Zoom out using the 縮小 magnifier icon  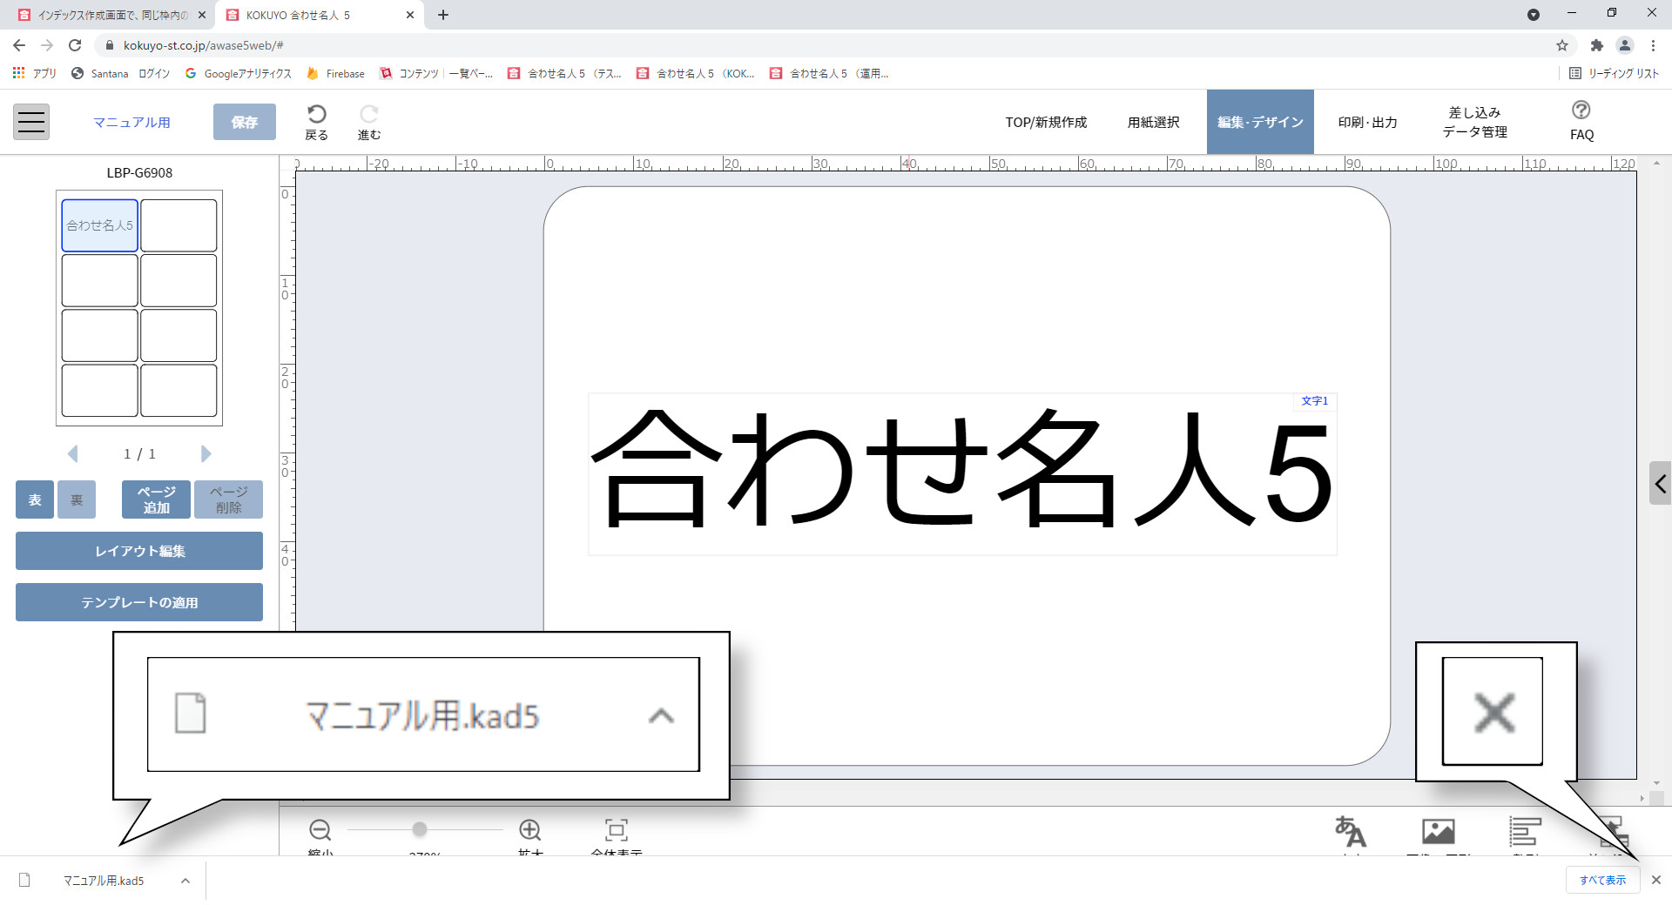[320, 829]
